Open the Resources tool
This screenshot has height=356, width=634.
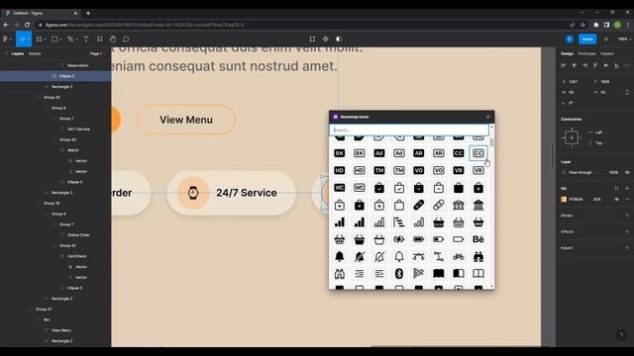click(99, 40)
